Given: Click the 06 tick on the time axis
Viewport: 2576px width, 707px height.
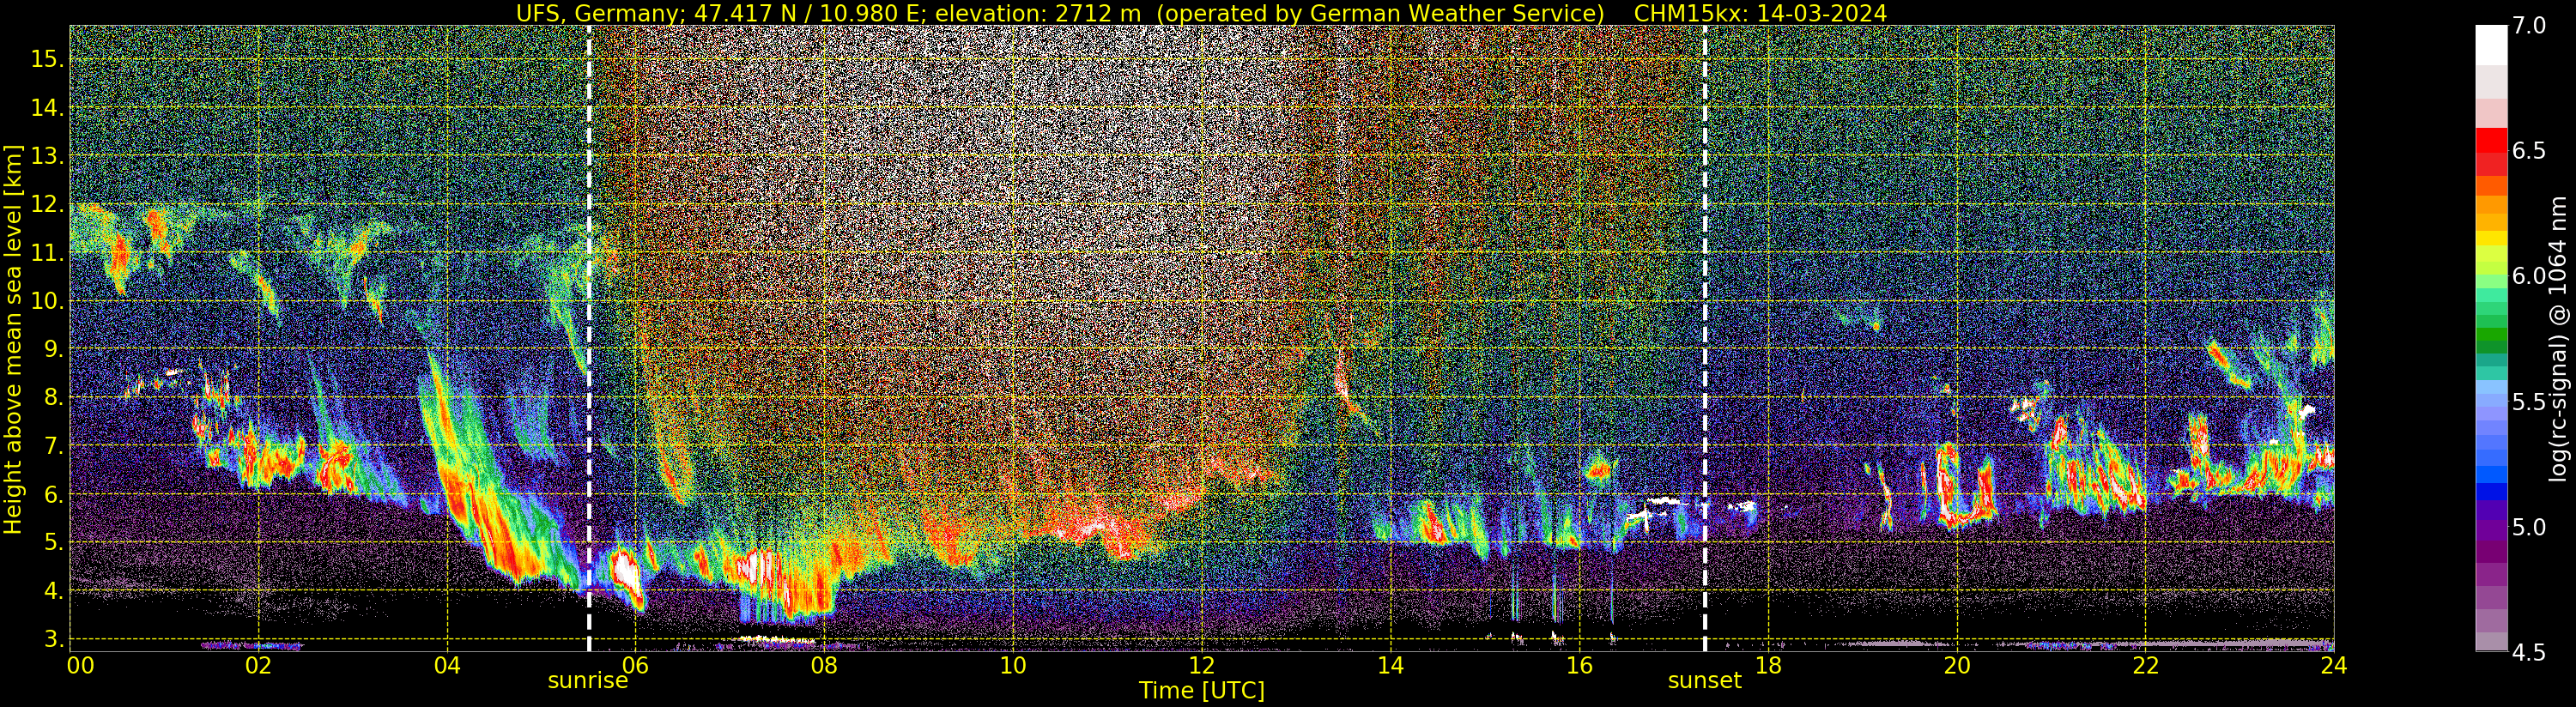Looking at the screenshot, I should [636, 665].
